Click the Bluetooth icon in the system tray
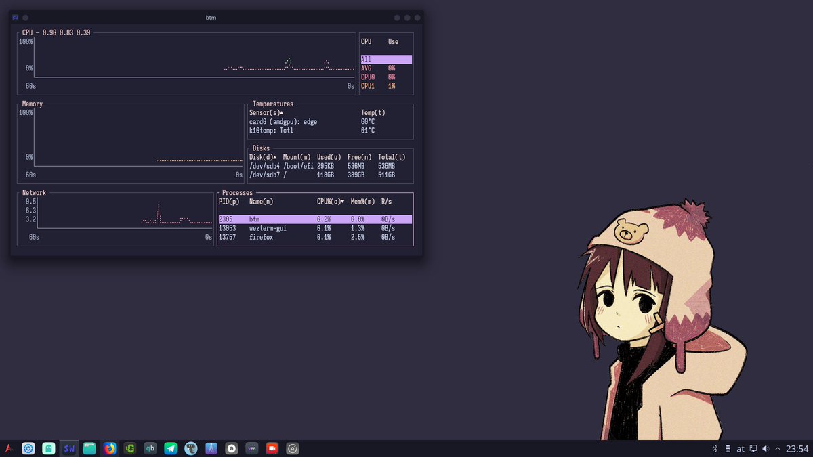813x457 pixels. [x=715, y=448]
